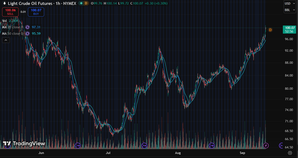
Task: Select the MA 20 close 0 legend
Action: [12, 27]
